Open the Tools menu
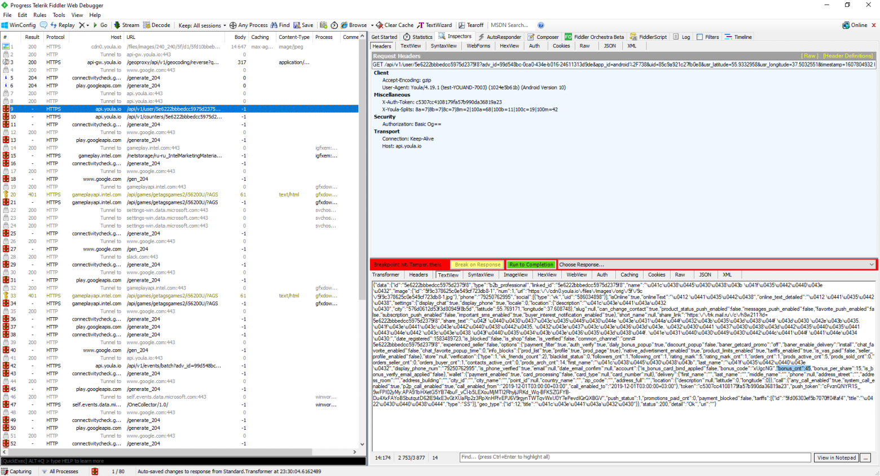 [x=59, y=15]
